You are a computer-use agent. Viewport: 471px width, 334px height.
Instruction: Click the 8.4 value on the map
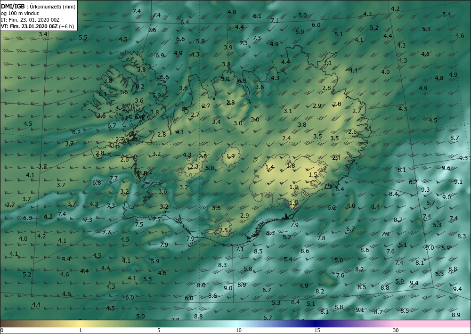click(x=393, y=194)
